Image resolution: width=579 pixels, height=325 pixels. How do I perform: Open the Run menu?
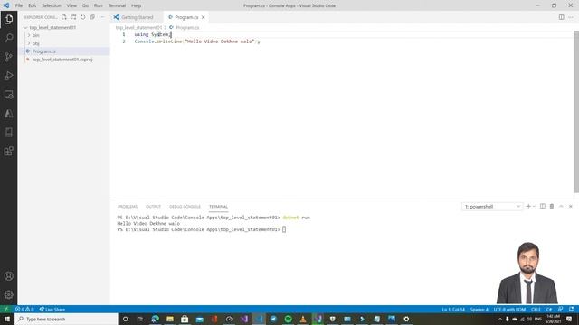[x=99, y=5]
